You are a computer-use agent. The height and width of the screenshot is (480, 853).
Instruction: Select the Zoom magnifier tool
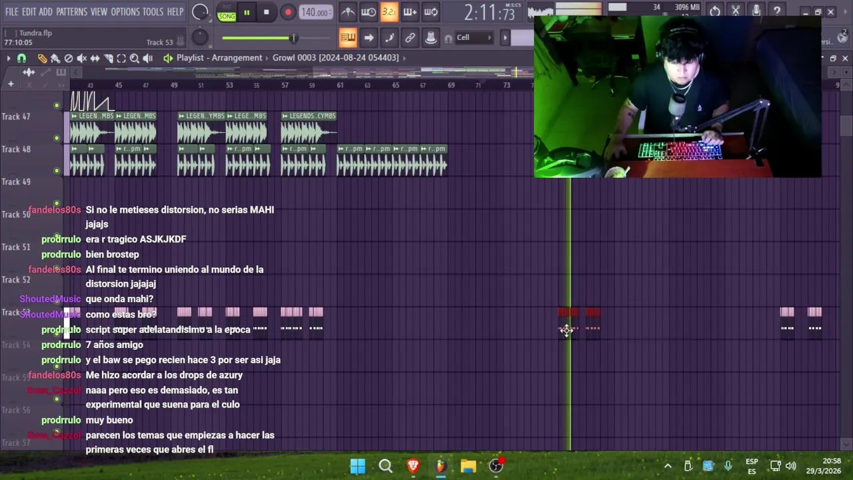point(134,58)
